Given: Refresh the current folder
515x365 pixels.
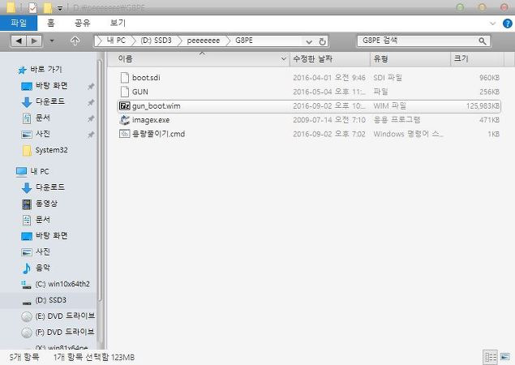Looking at the screenshot, I should 322,41.
